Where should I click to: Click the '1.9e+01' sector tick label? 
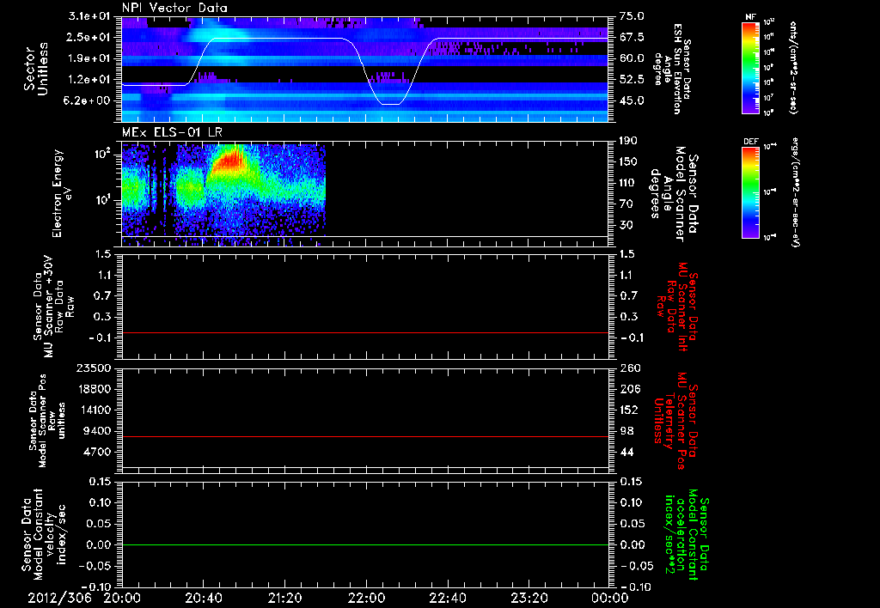[89, 58]
